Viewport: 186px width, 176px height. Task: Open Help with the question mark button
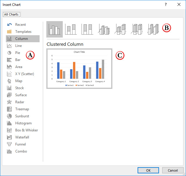166,4
